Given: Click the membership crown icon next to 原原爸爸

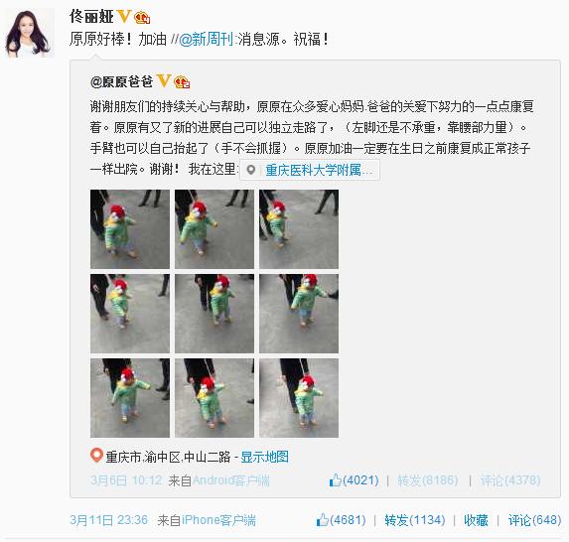Looking at the screenshot, I should click(182, 82).
